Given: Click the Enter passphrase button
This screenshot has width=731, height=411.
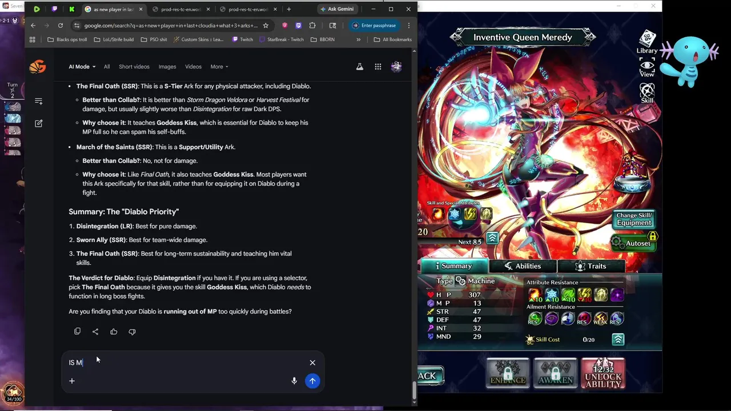Looking at the screenshot, I should (x=374, y=26).
